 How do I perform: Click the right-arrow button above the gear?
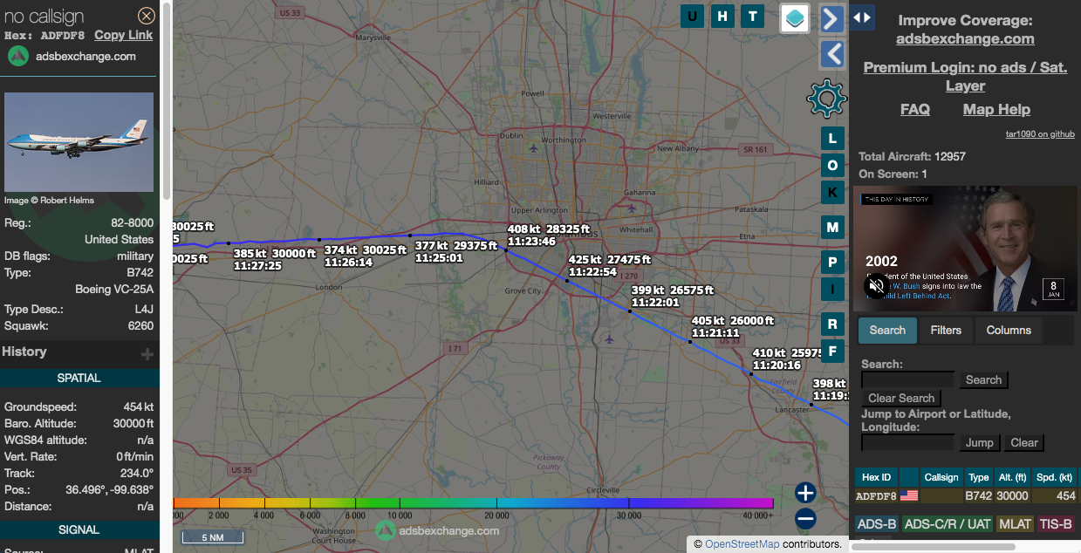click(x=832, y=18)
